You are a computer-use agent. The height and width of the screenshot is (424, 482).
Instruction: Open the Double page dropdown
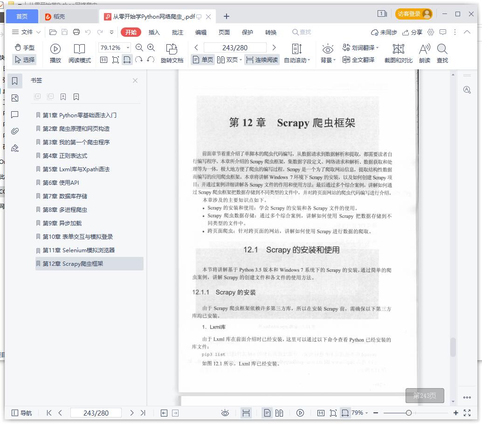point(229,60)
